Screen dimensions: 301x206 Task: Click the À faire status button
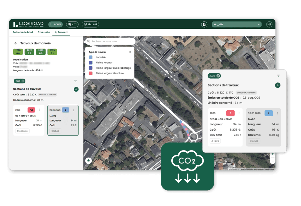(x=215, y=141)
